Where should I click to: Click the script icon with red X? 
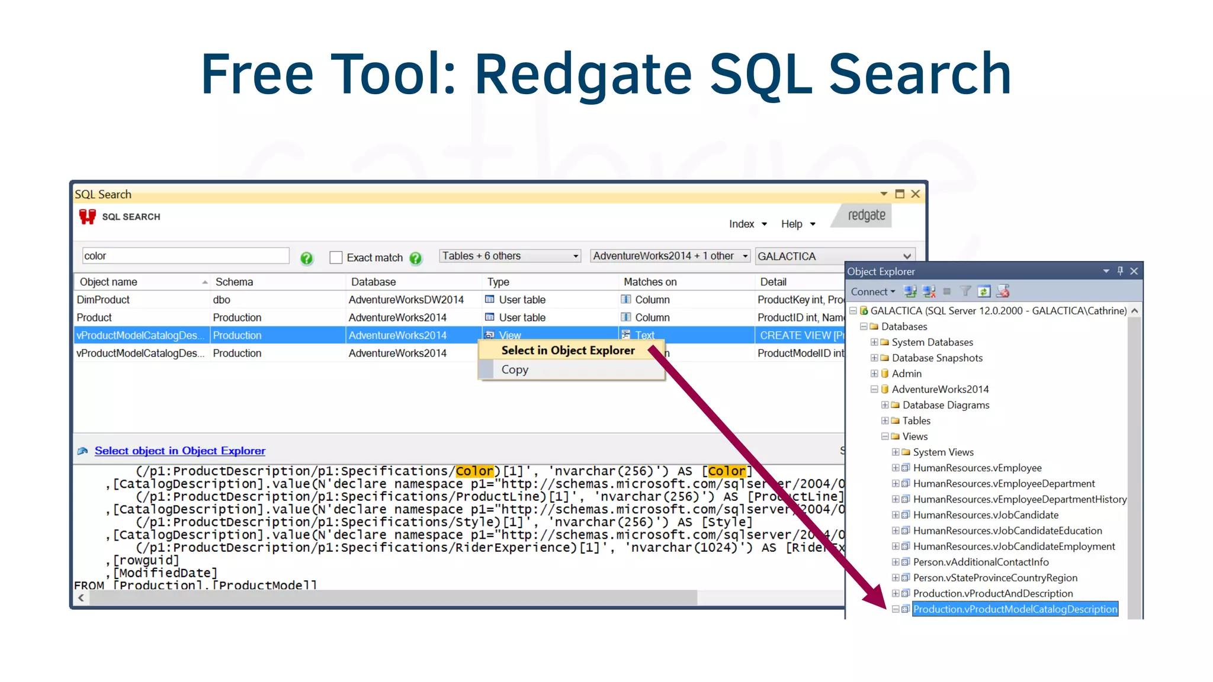[1003, 291]
